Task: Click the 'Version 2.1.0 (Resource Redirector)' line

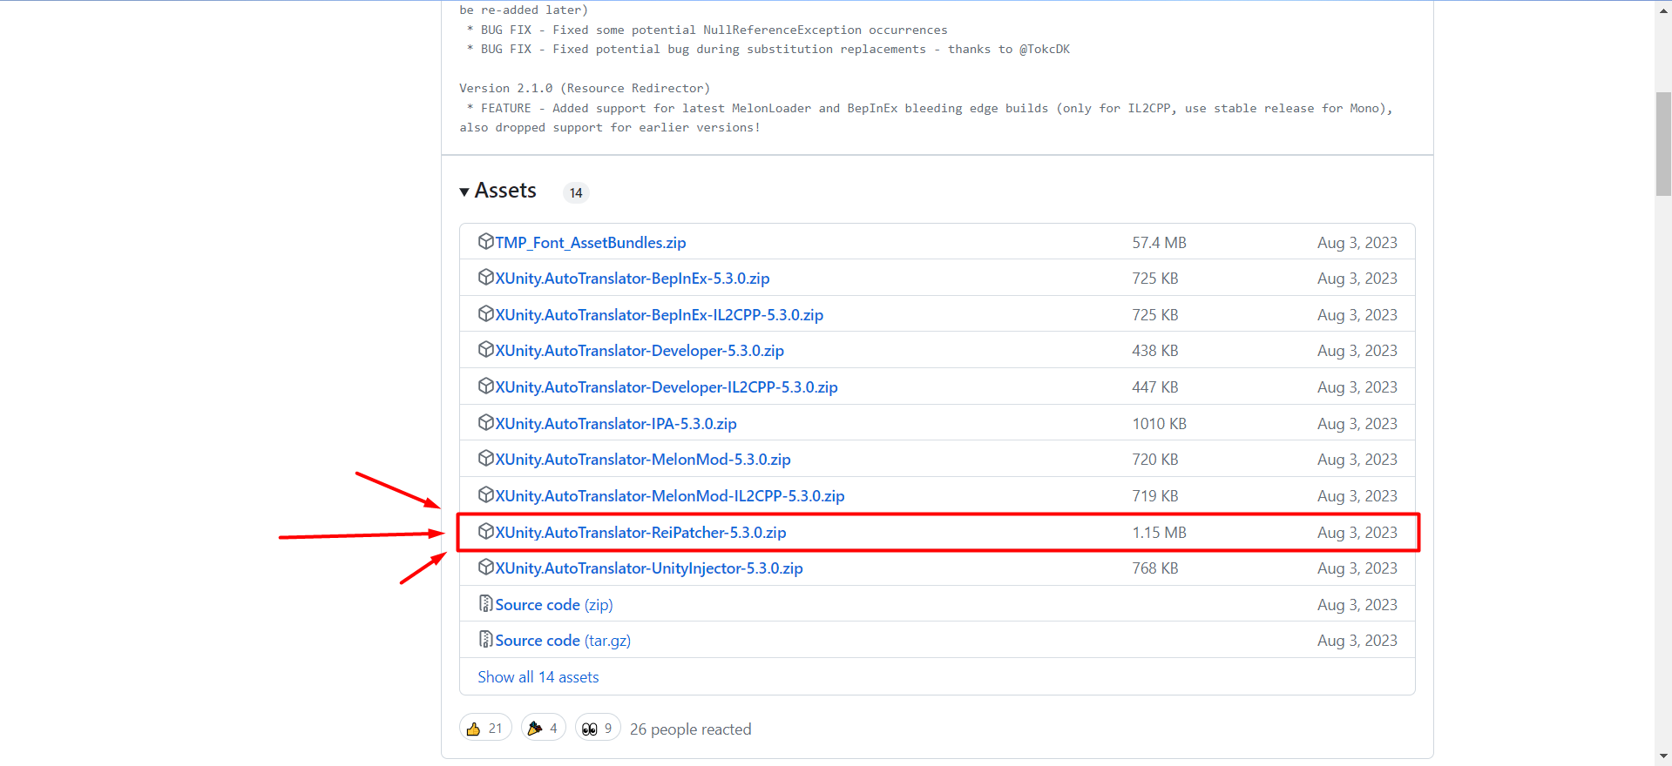Action: pyautogui.click(x=585, y=88)
